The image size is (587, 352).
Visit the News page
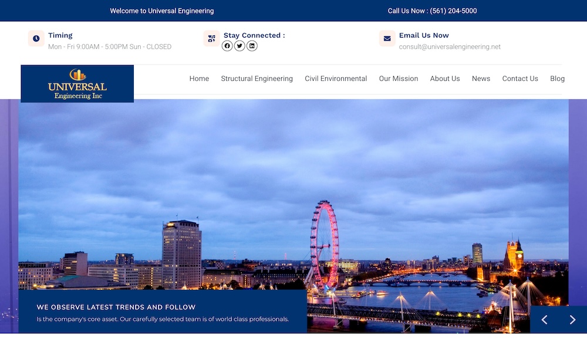pos(481,79)
